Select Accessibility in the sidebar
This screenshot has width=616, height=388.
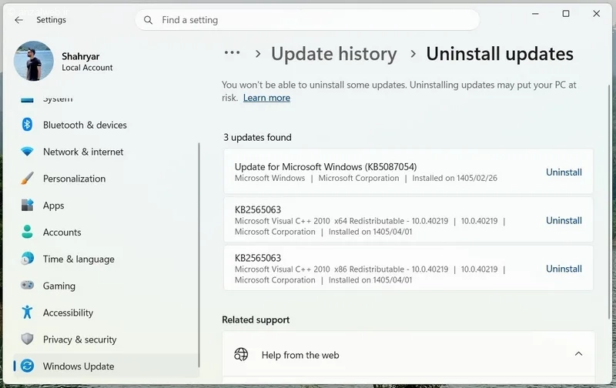click(x=106, y=313)
